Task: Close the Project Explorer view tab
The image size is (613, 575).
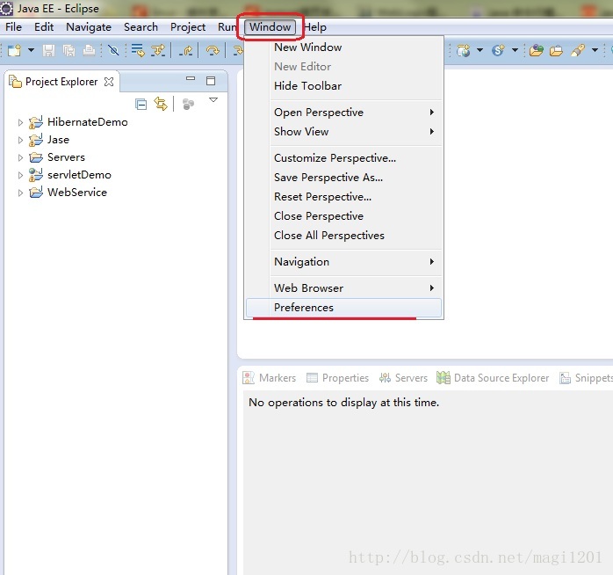Action: [109, 82]
